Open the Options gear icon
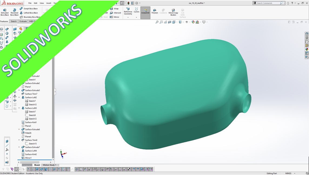Image resolution: width=309 pixels, height=175 pixels. pos(137,3)
